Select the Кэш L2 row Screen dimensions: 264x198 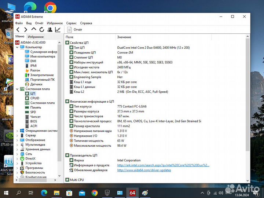click(119, 92)
